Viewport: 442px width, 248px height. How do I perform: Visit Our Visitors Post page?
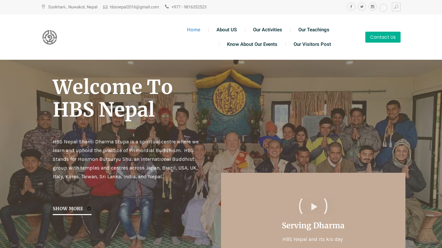[312, 44]
